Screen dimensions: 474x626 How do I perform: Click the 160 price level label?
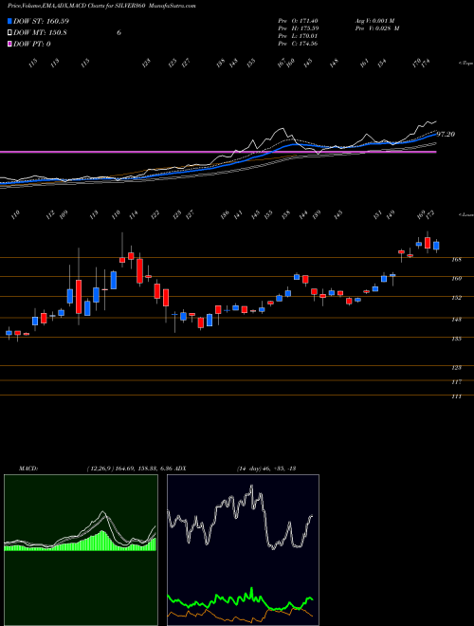click(456, 279)
